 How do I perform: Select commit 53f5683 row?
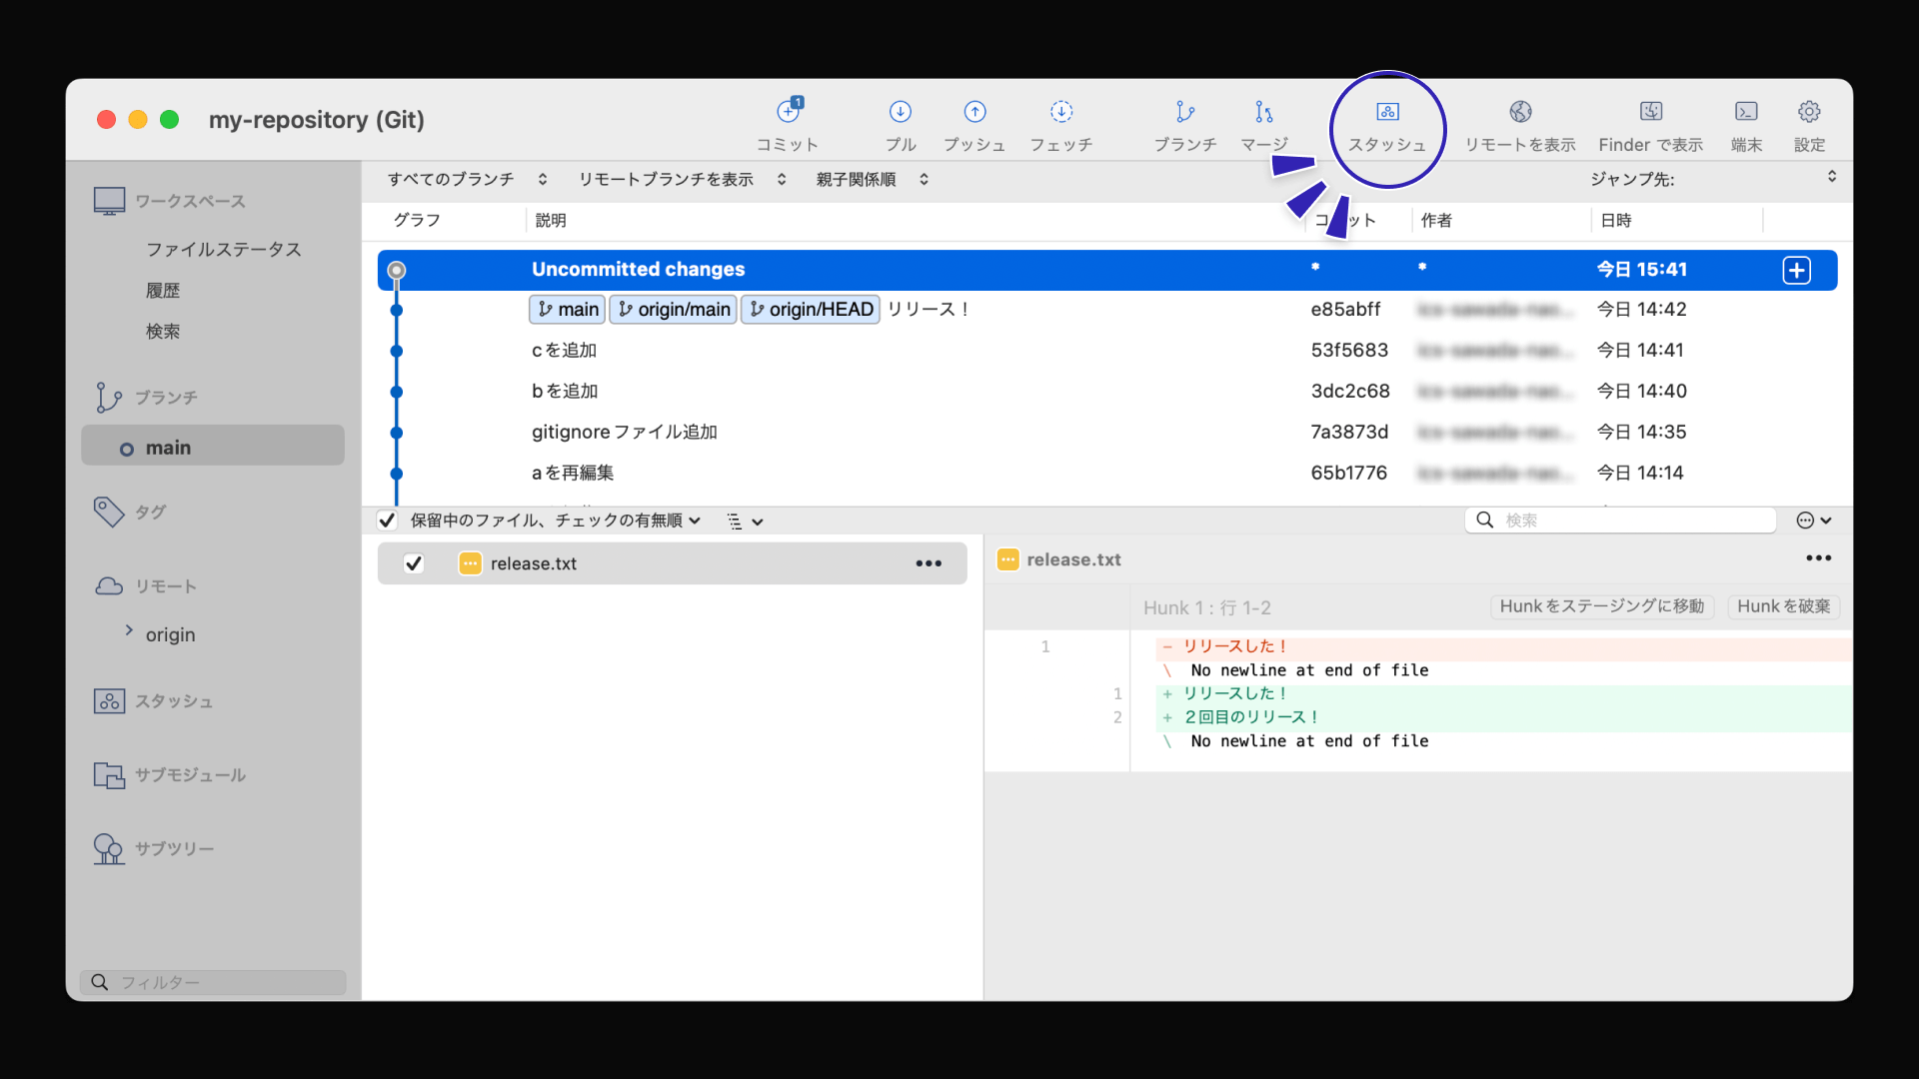pos(1107,351)
